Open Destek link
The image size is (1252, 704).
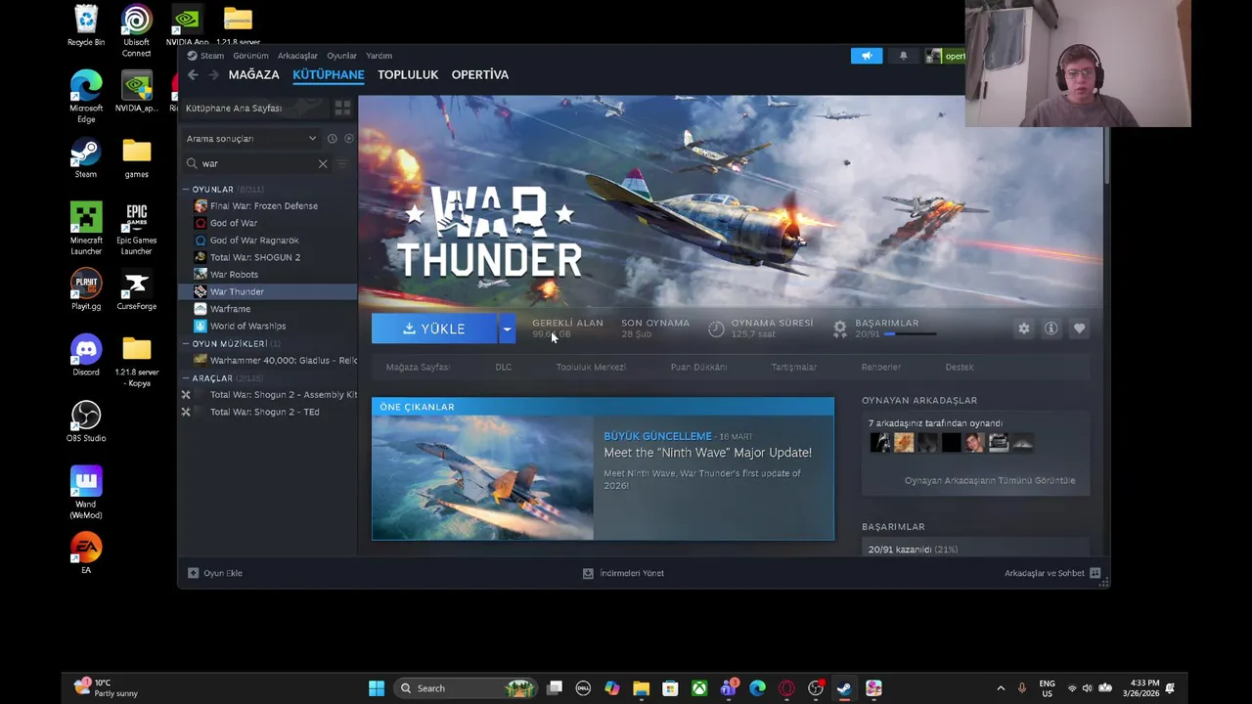pyautogui.click(x=959, y=367)
